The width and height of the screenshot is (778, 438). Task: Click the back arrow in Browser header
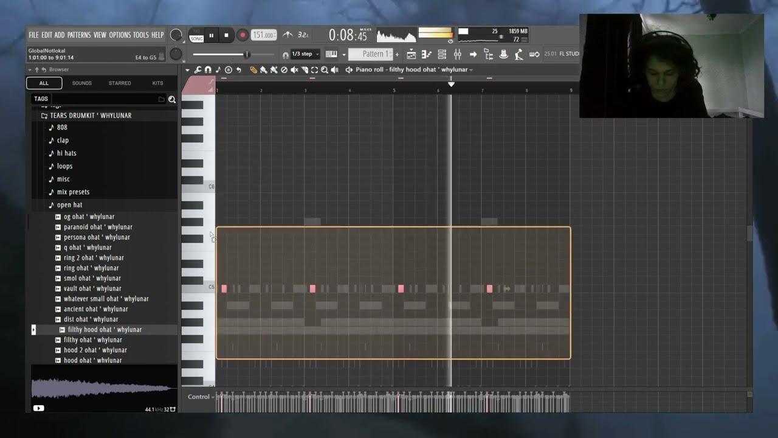[x=44, y=69]
